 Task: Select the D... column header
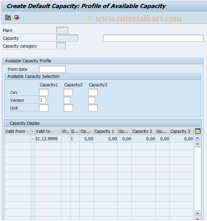tap(75, 131)
